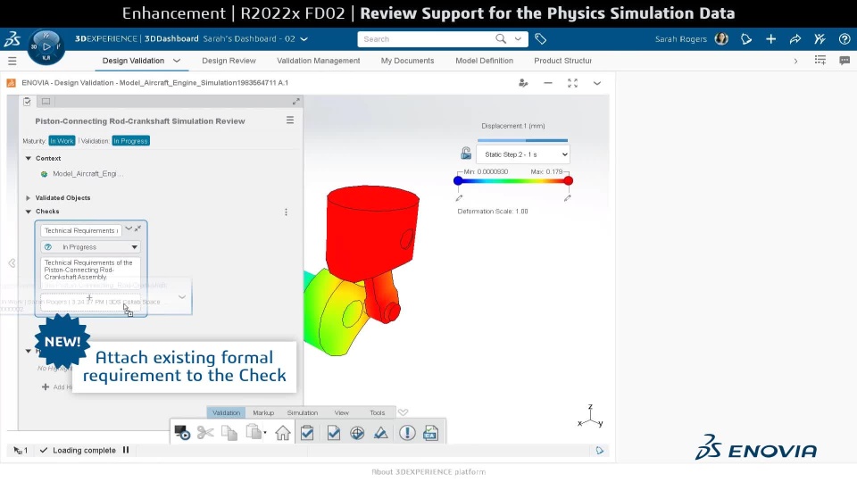Viewport: 857px width, 482px height.
Task: Click the clipboard checkmark validation icon
Action: coord(307,433)
